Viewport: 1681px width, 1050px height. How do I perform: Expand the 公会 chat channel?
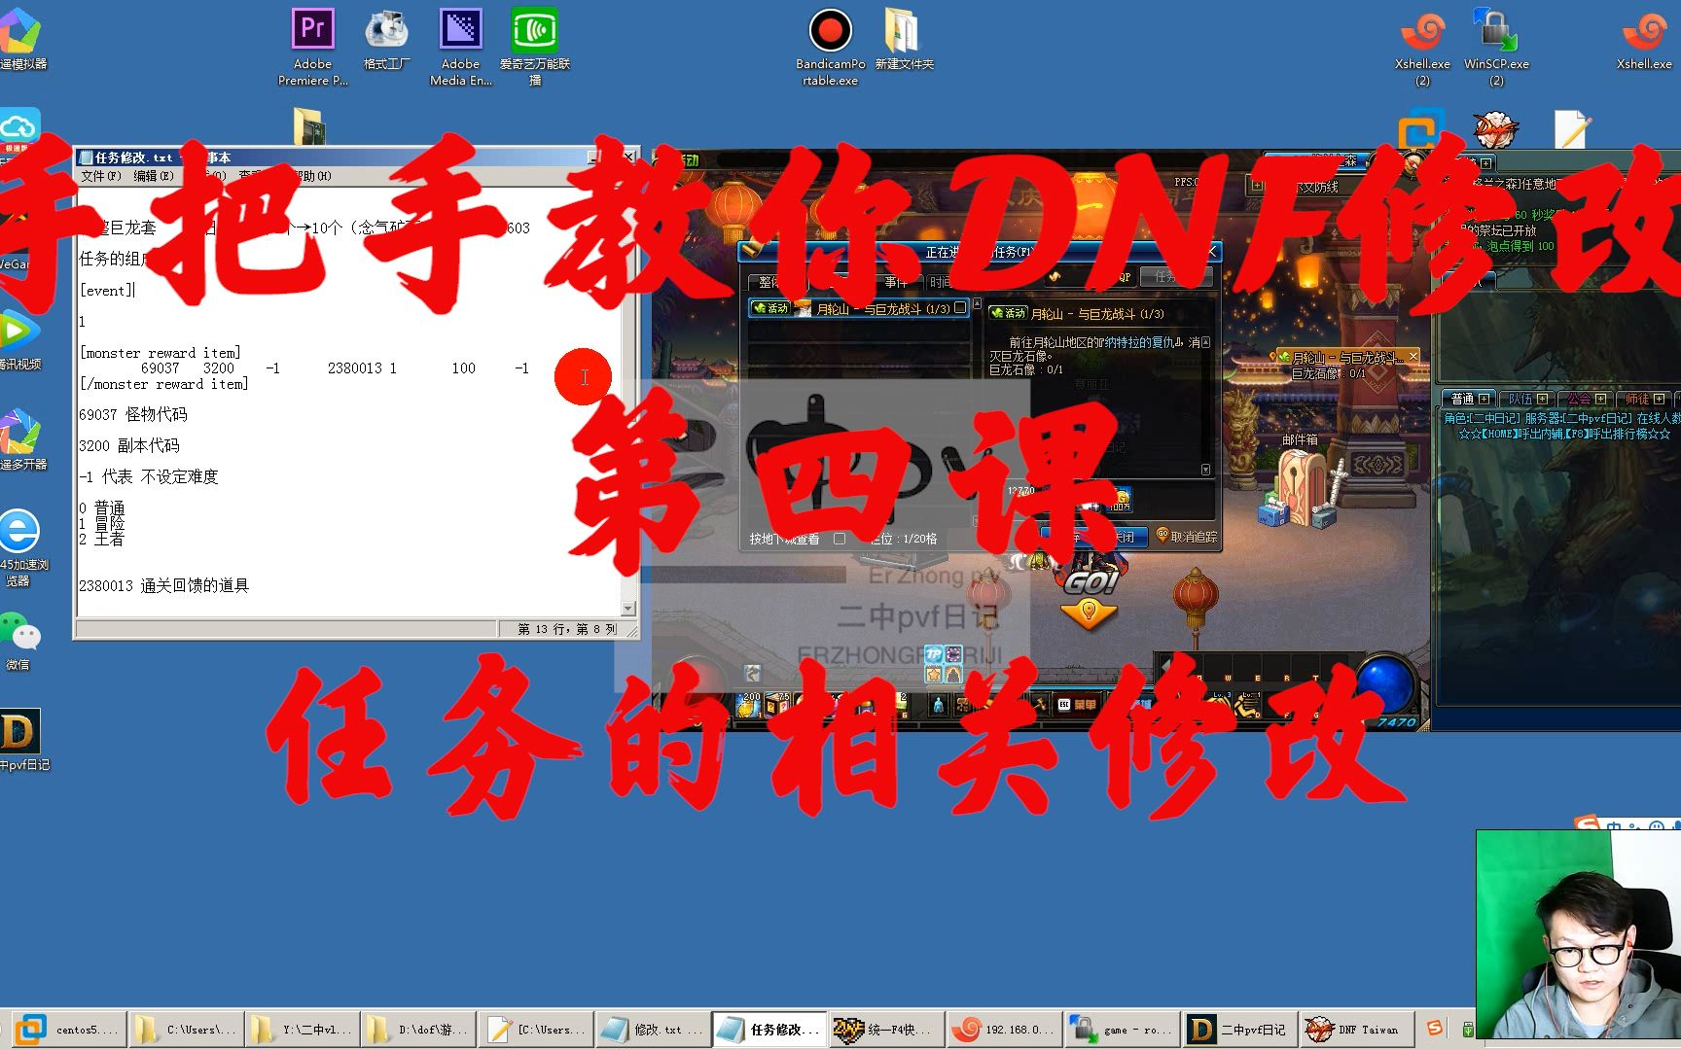pos(1600,399)
